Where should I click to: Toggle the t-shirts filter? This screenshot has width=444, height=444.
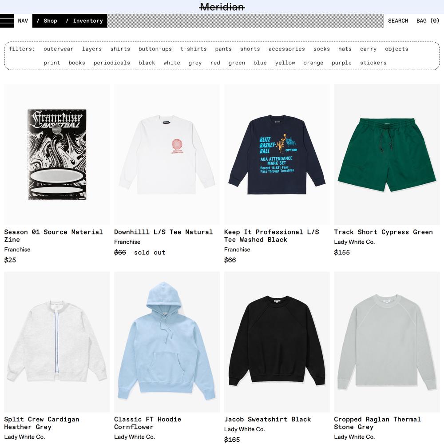click(194, 49)
